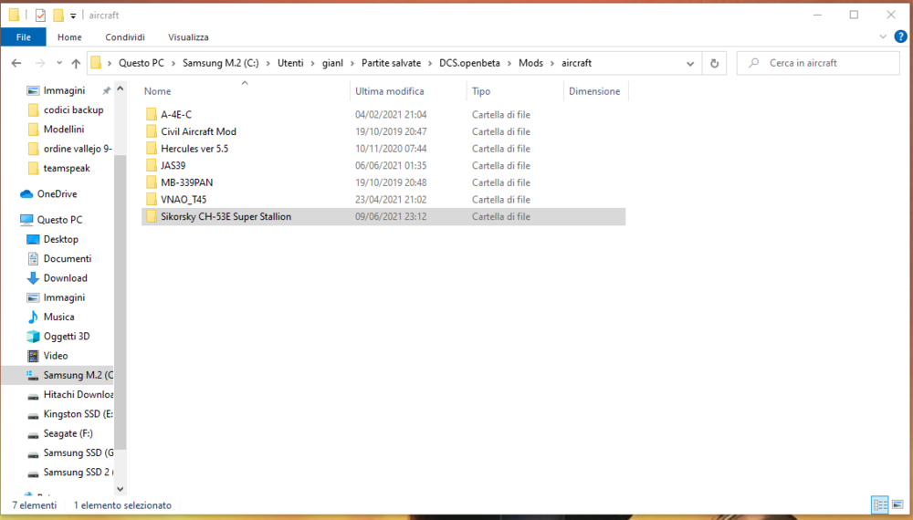Image resolution: width=913 pixels, height=520 pixels.
Task: Switch to details view layout button
Action: [x=880, y=504]
